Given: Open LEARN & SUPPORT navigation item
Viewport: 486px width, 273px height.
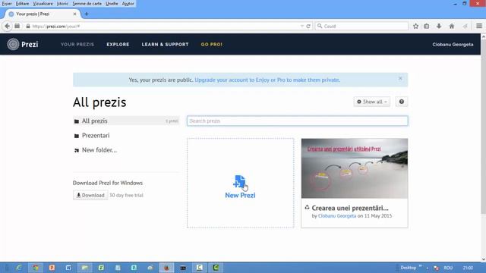Looking at the screenshot, I should tap(166, 44).
